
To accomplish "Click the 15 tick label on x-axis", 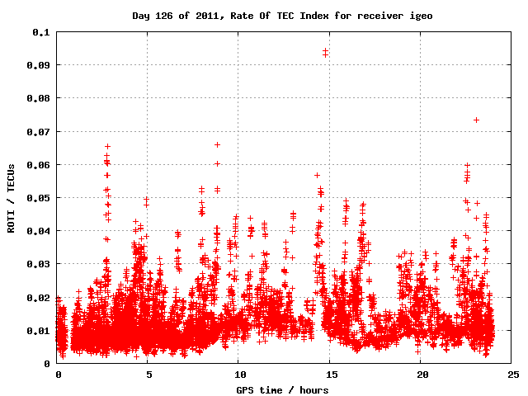I will (330, 375).
